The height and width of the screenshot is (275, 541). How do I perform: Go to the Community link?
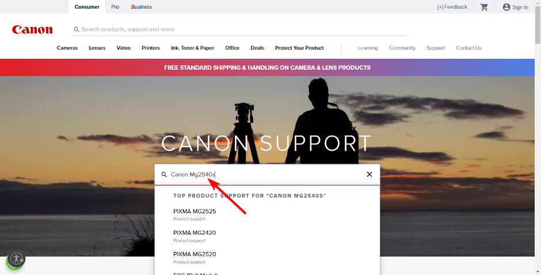click(x=402, y=48)
